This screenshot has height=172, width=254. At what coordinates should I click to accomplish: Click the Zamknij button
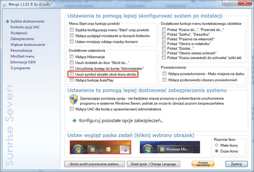click(x=236, y=164)
